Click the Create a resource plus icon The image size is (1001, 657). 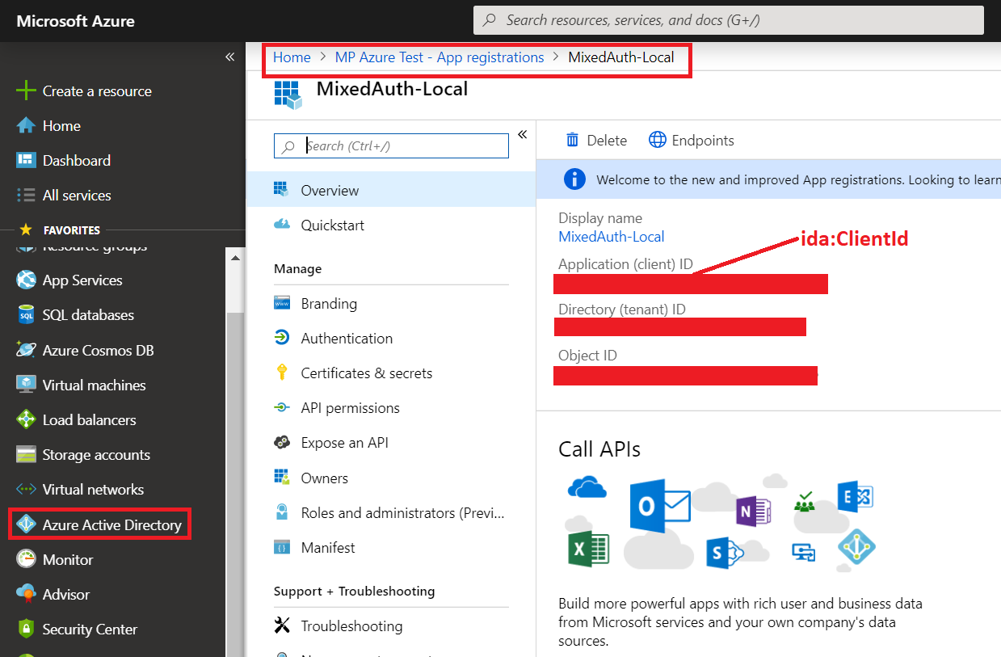pos(26,91)
